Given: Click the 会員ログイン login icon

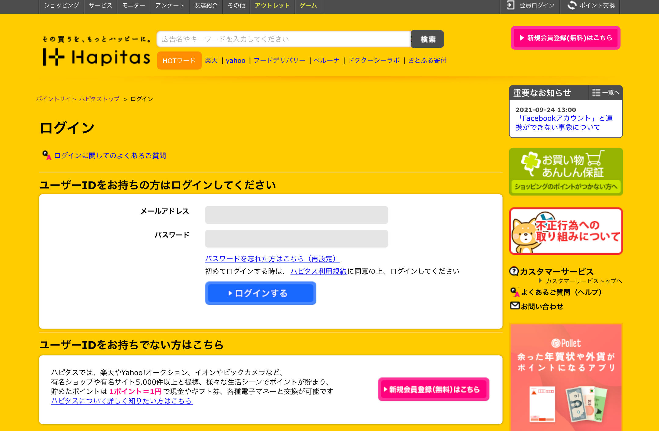Looking at the screenshot, I should click(511, 5).
